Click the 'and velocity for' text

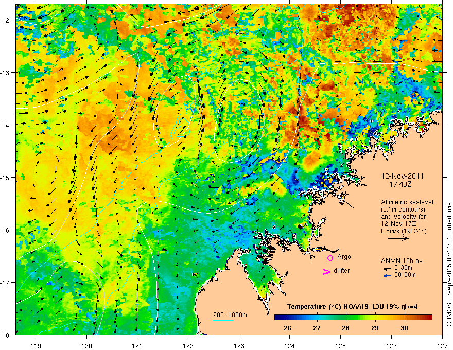click(403, 217)
